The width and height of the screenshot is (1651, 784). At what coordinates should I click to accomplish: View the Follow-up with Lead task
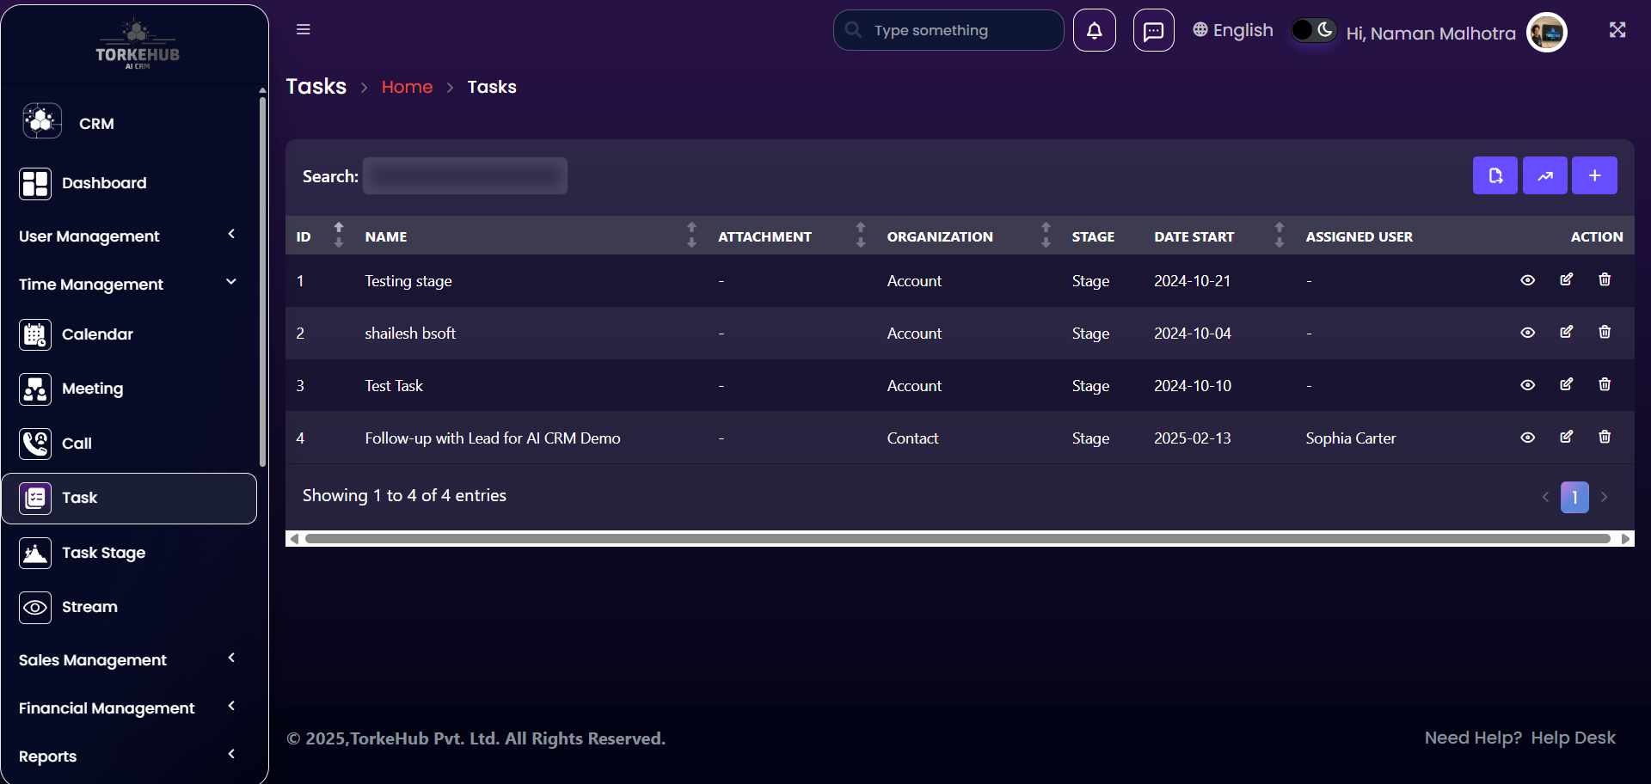click(1527, 438)
